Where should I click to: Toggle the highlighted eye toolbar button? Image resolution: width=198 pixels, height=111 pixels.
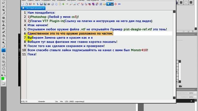click(x=112, y=4)
